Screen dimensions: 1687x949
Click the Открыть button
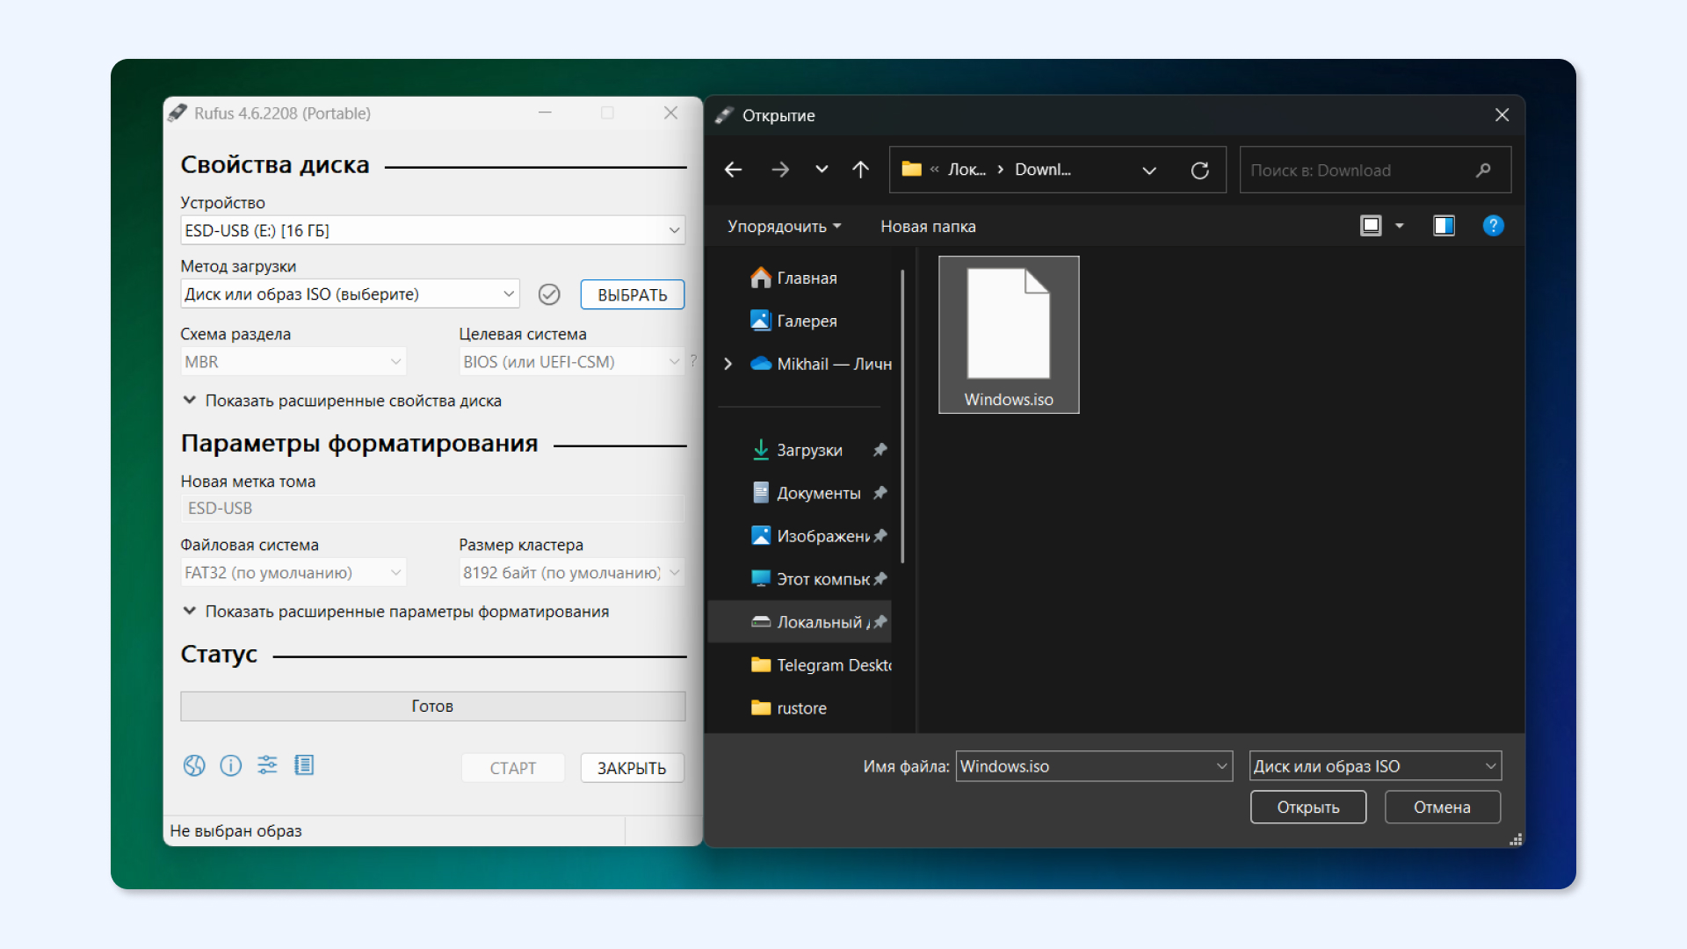click(1308, 808)
